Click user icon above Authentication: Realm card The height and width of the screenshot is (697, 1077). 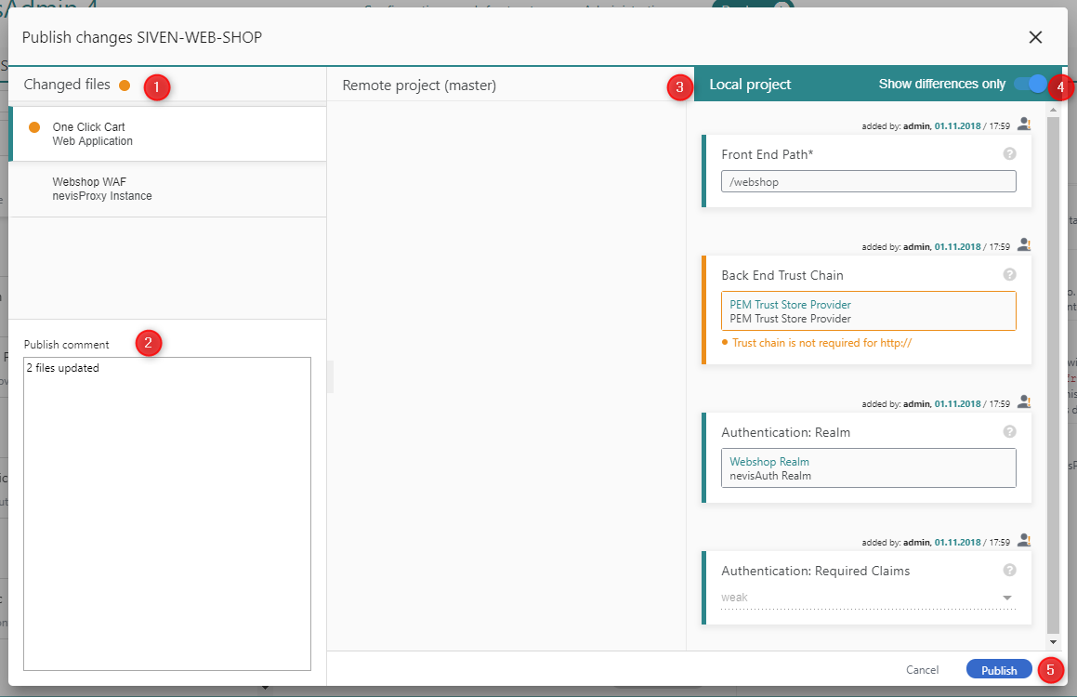click(x=1024, y=402)
